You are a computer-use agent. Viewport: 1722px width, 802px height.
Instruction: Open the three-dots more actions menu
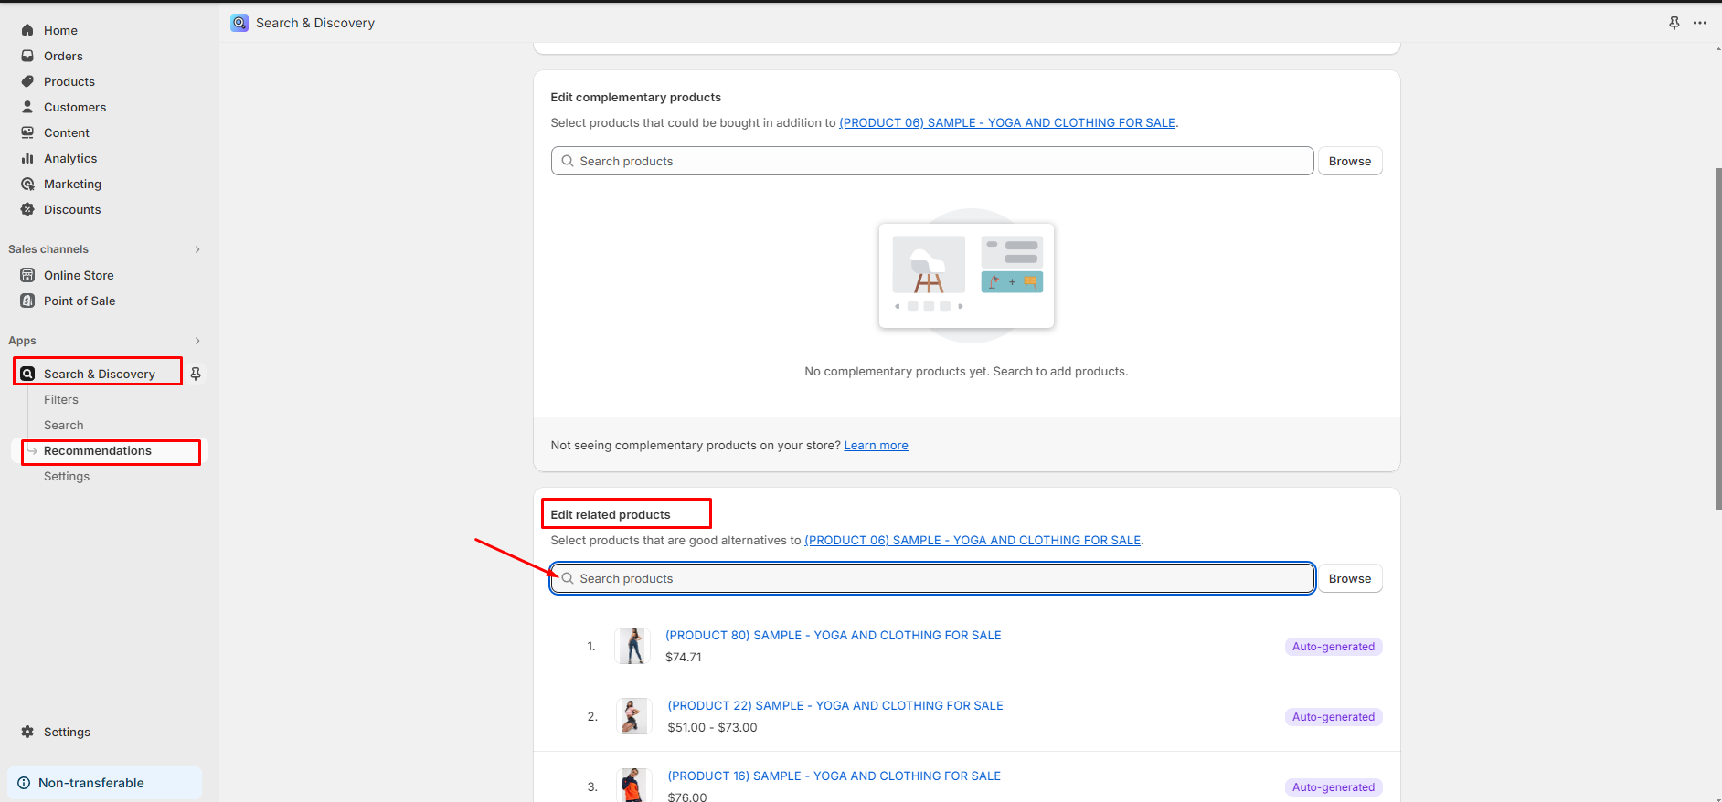click(1700, 23)
